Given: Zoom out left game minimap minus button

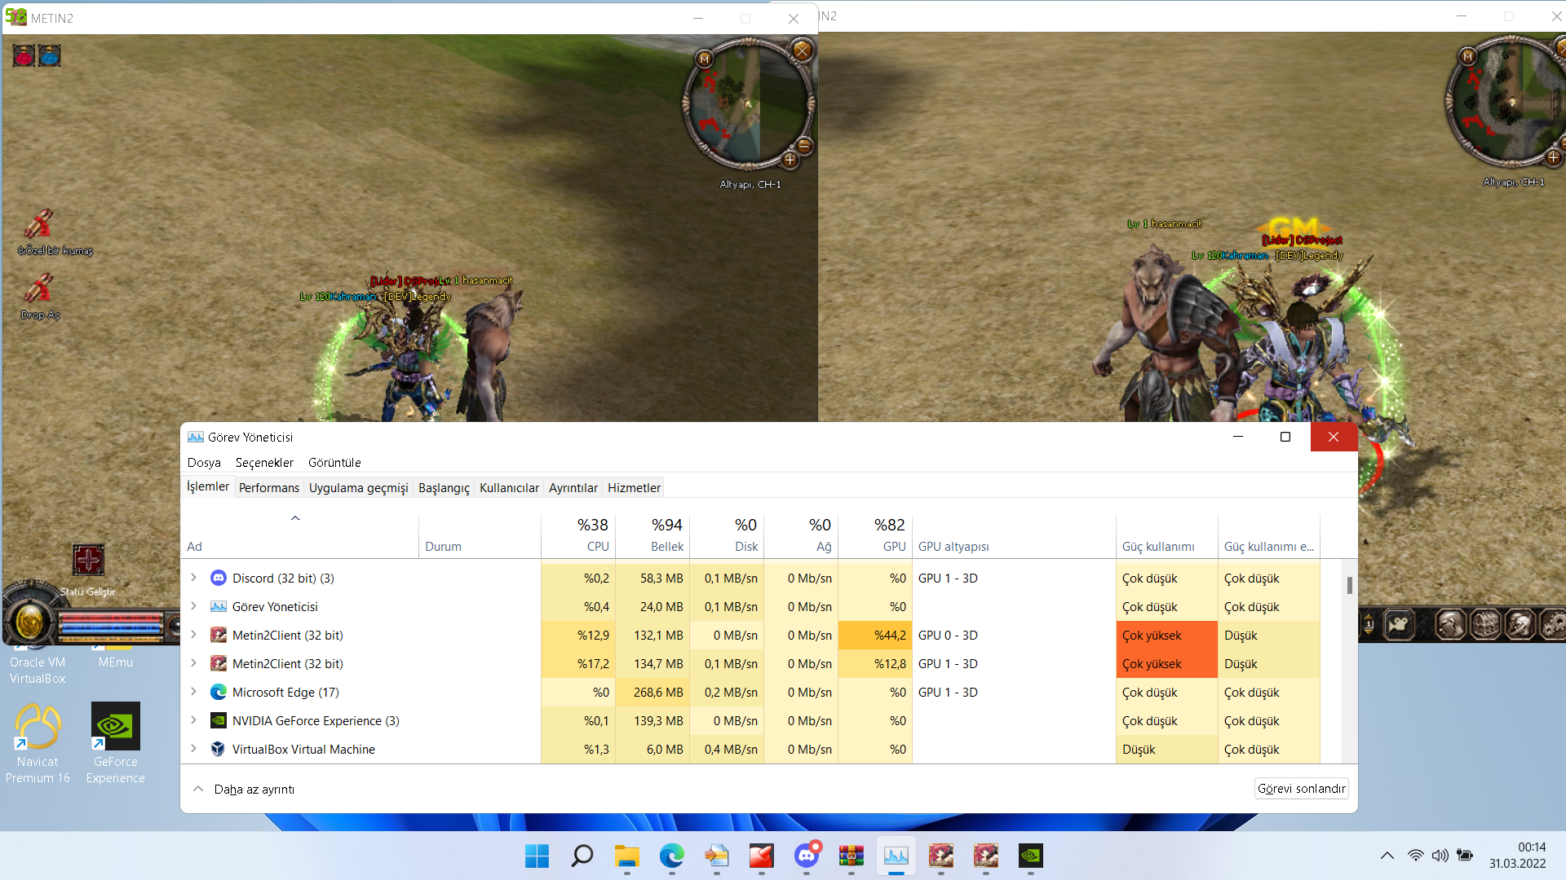Looking at the screenshot, I should (x=804, y=146).
